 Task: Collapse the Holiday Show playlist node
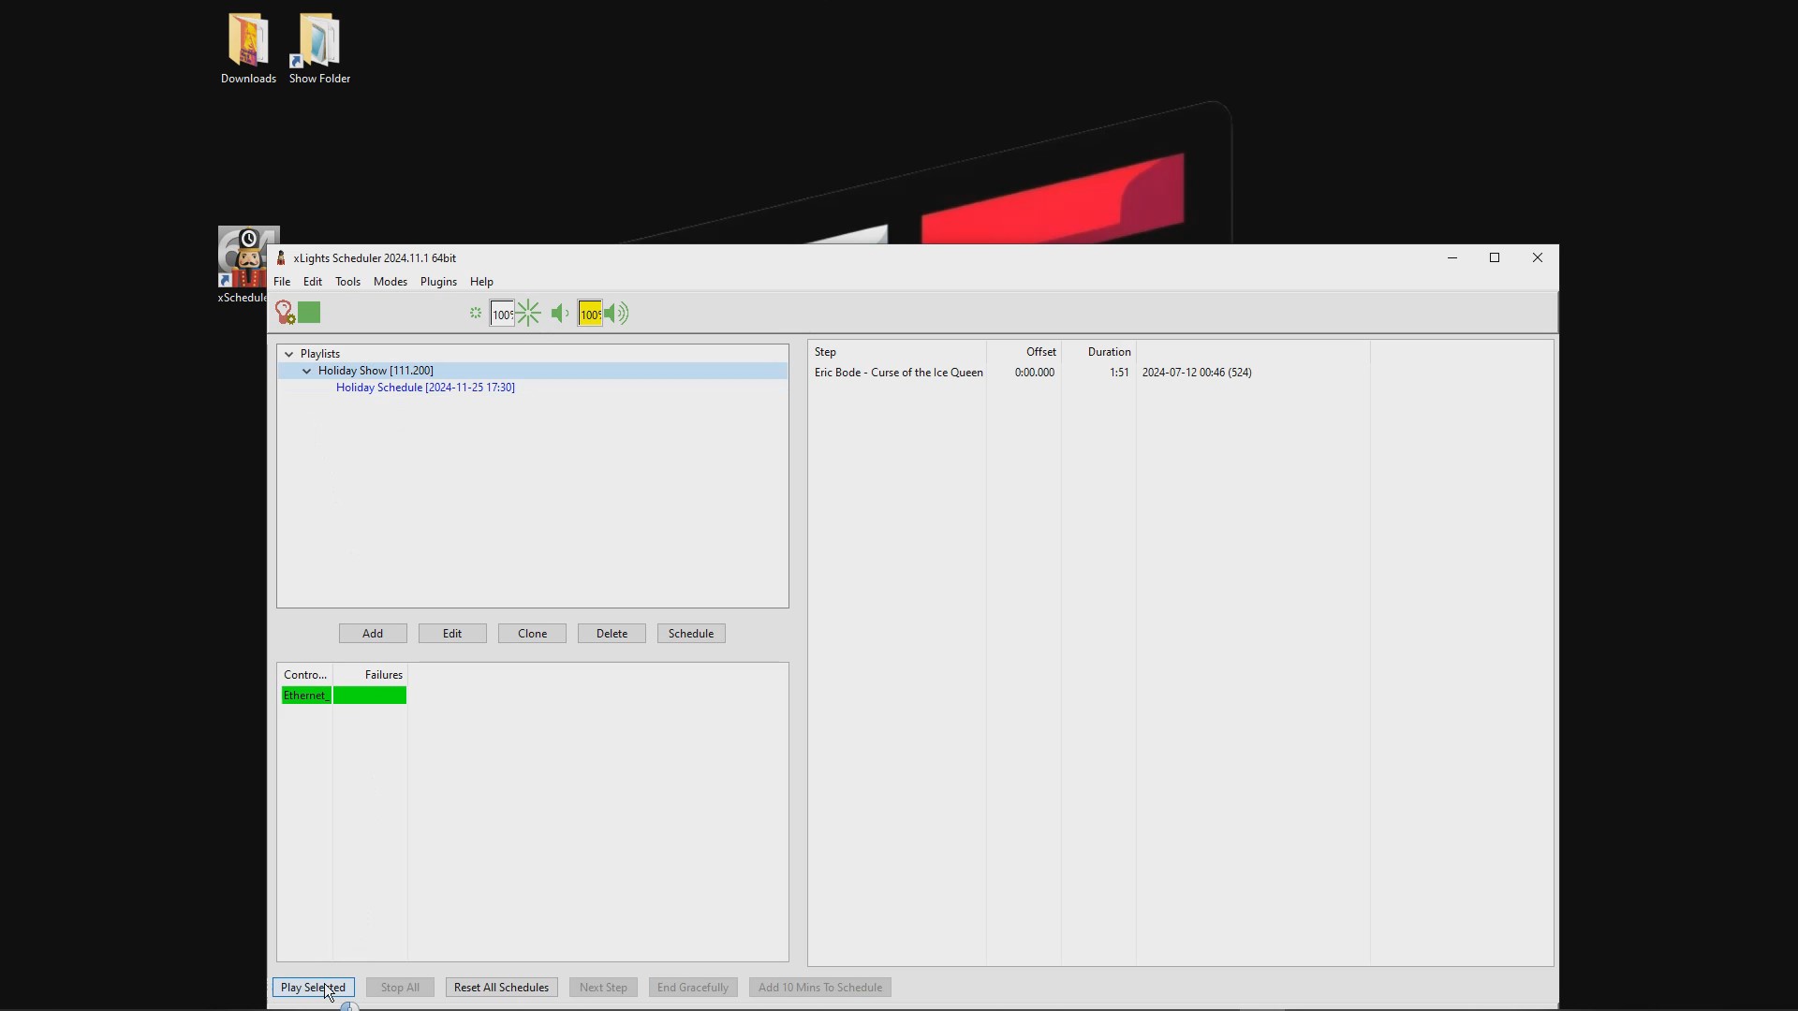tap(306, 371)
